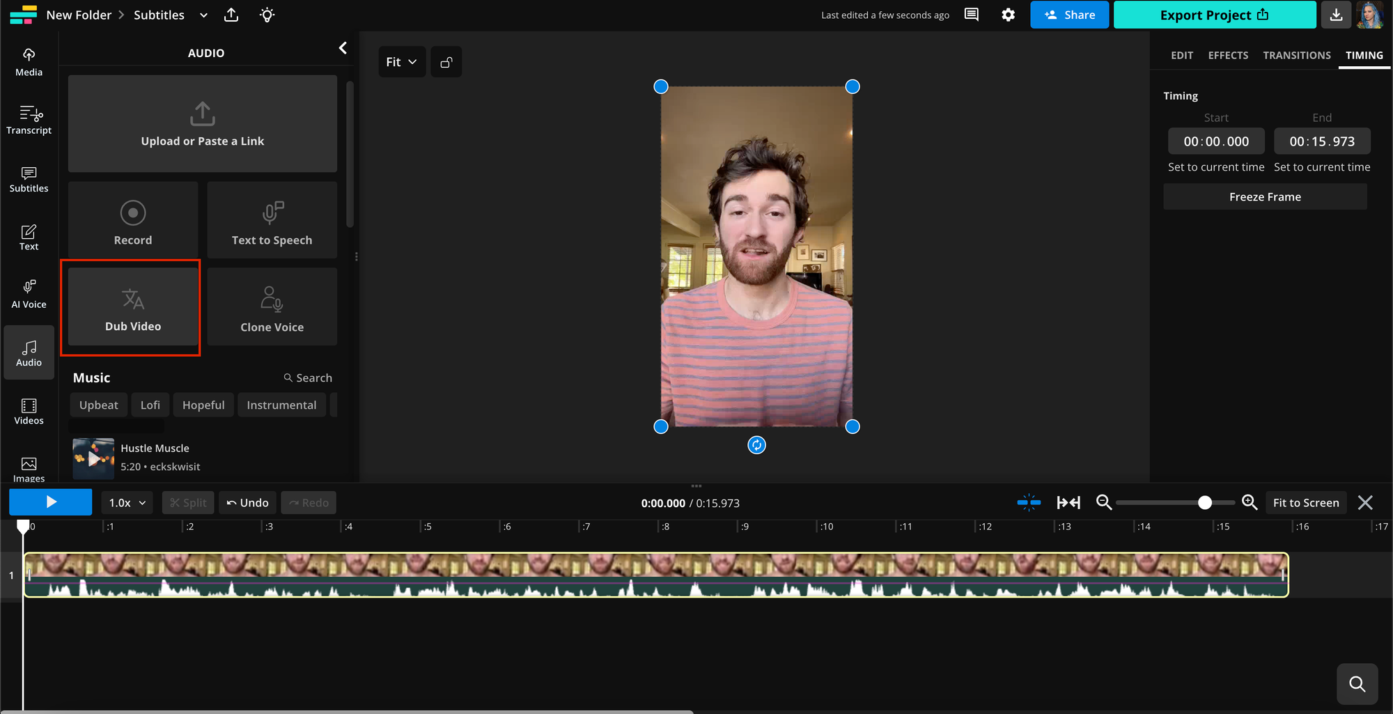The width and height of the screenshot is (1393, 714).
Task: Open Text to Speech tile
Action: [x=272, y=220]
